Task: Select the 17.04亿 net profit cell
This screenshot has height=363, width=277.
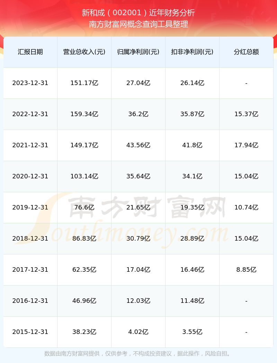Action: 138,270
